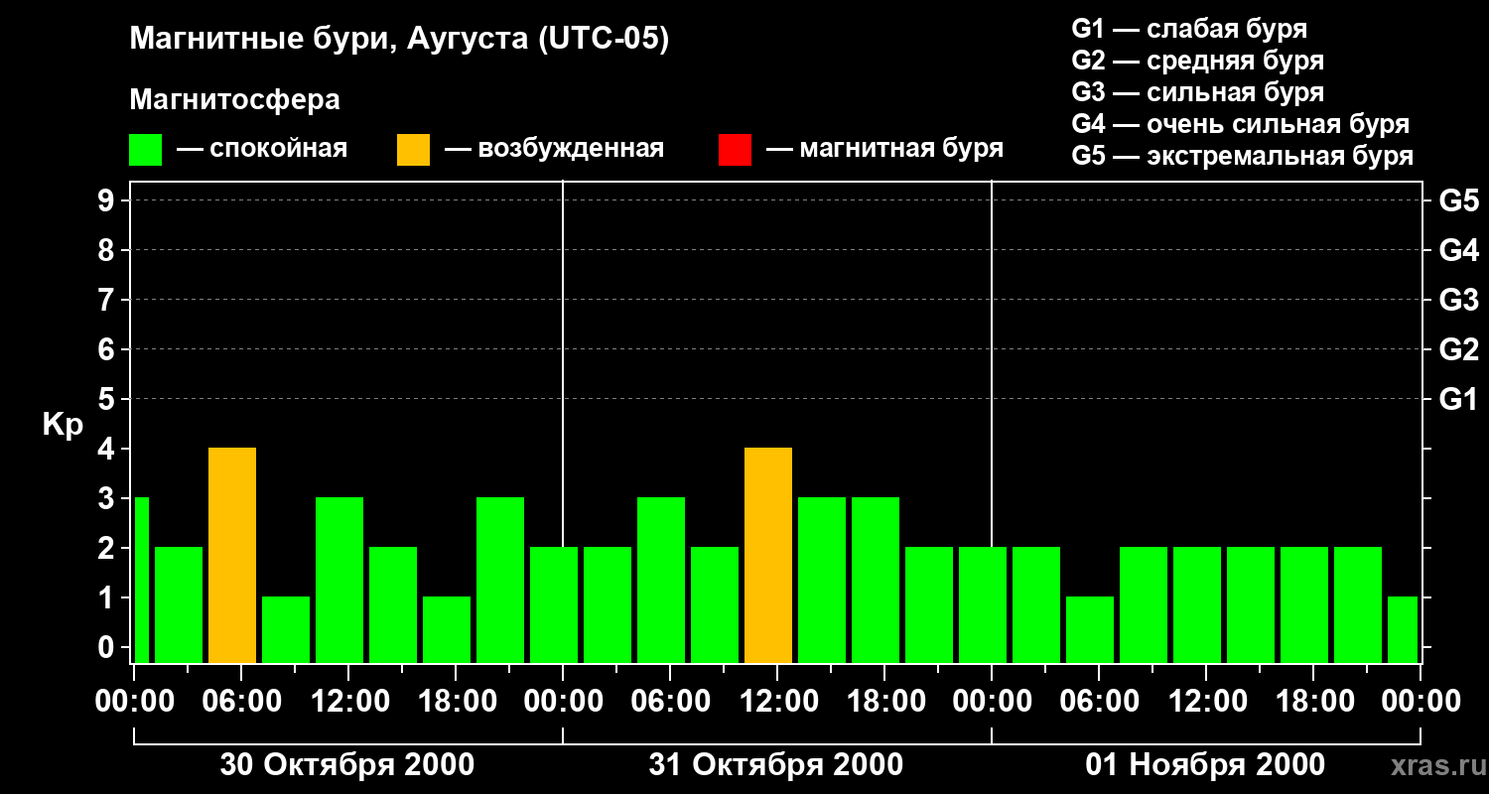Click the 6 value on the Kp axis
The width and height of the screenshot is (1489, 794).
(x=108, y=349)
